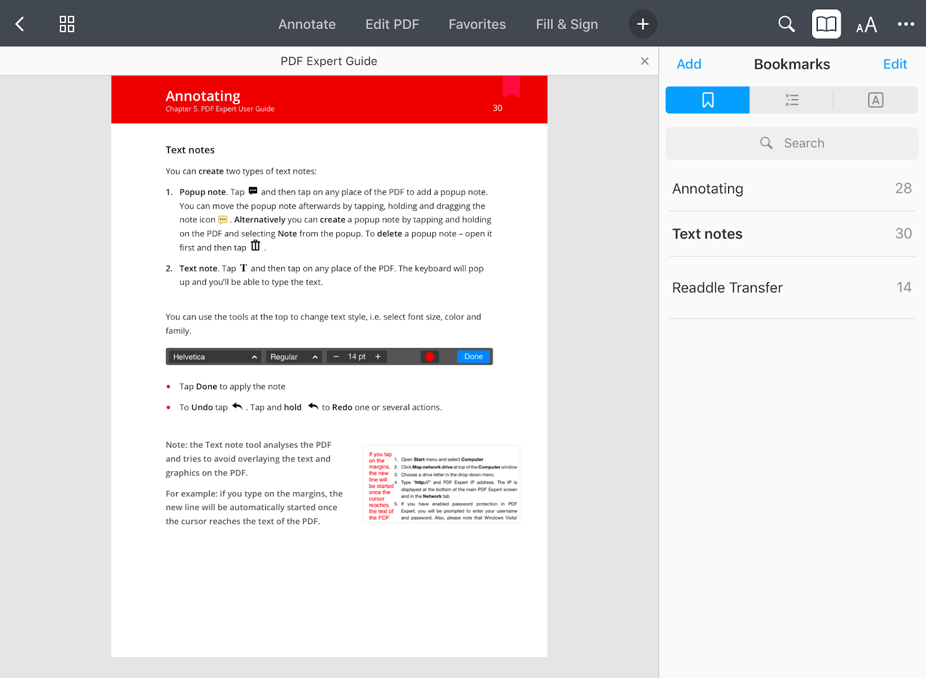Click the 'Text notes' heading on the page
This screenshot has width=926, height=678.
190,150
